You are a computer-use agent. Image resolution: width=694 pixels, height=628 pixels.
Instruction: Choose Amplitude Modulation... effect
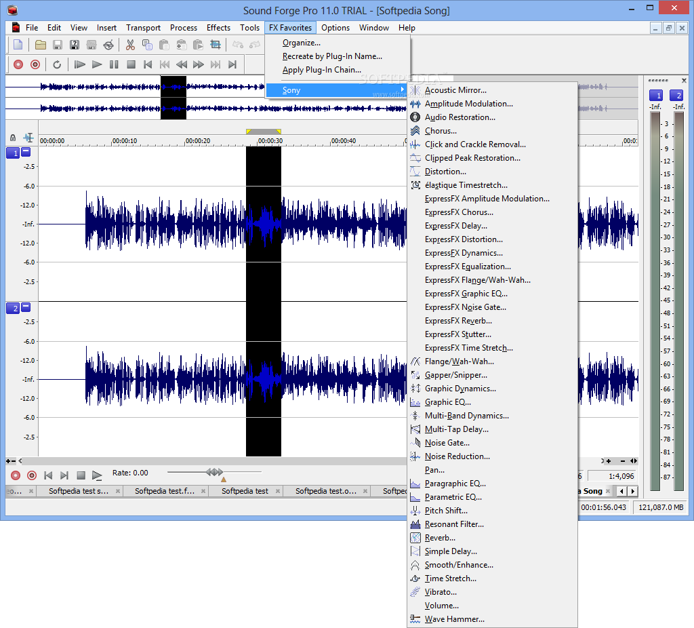[x=492, y=104]
